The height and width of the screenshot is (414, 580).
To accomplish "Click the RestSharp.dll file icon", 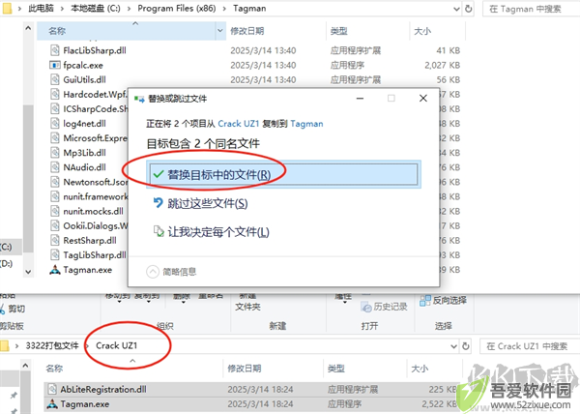I will [x=55, y=240].
